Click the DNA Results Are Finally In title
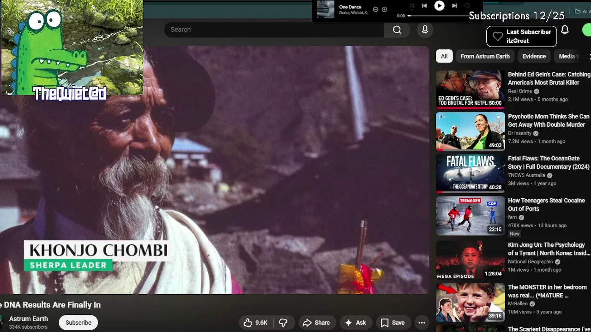The height and width of the screenshot is (332, 591). (x=50, y=305)
